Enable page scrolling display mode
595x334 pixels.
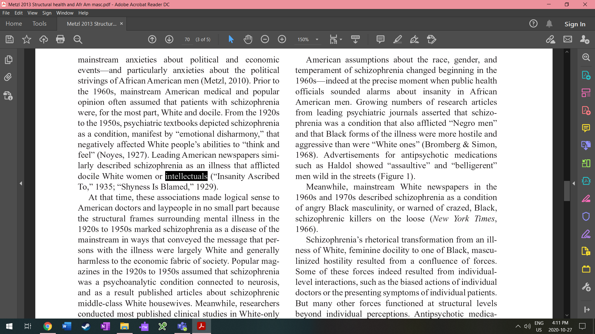[x=355, y=40]
